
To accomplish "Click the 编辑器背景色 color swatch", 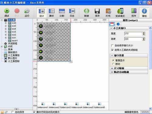I will tap(145, 112).
